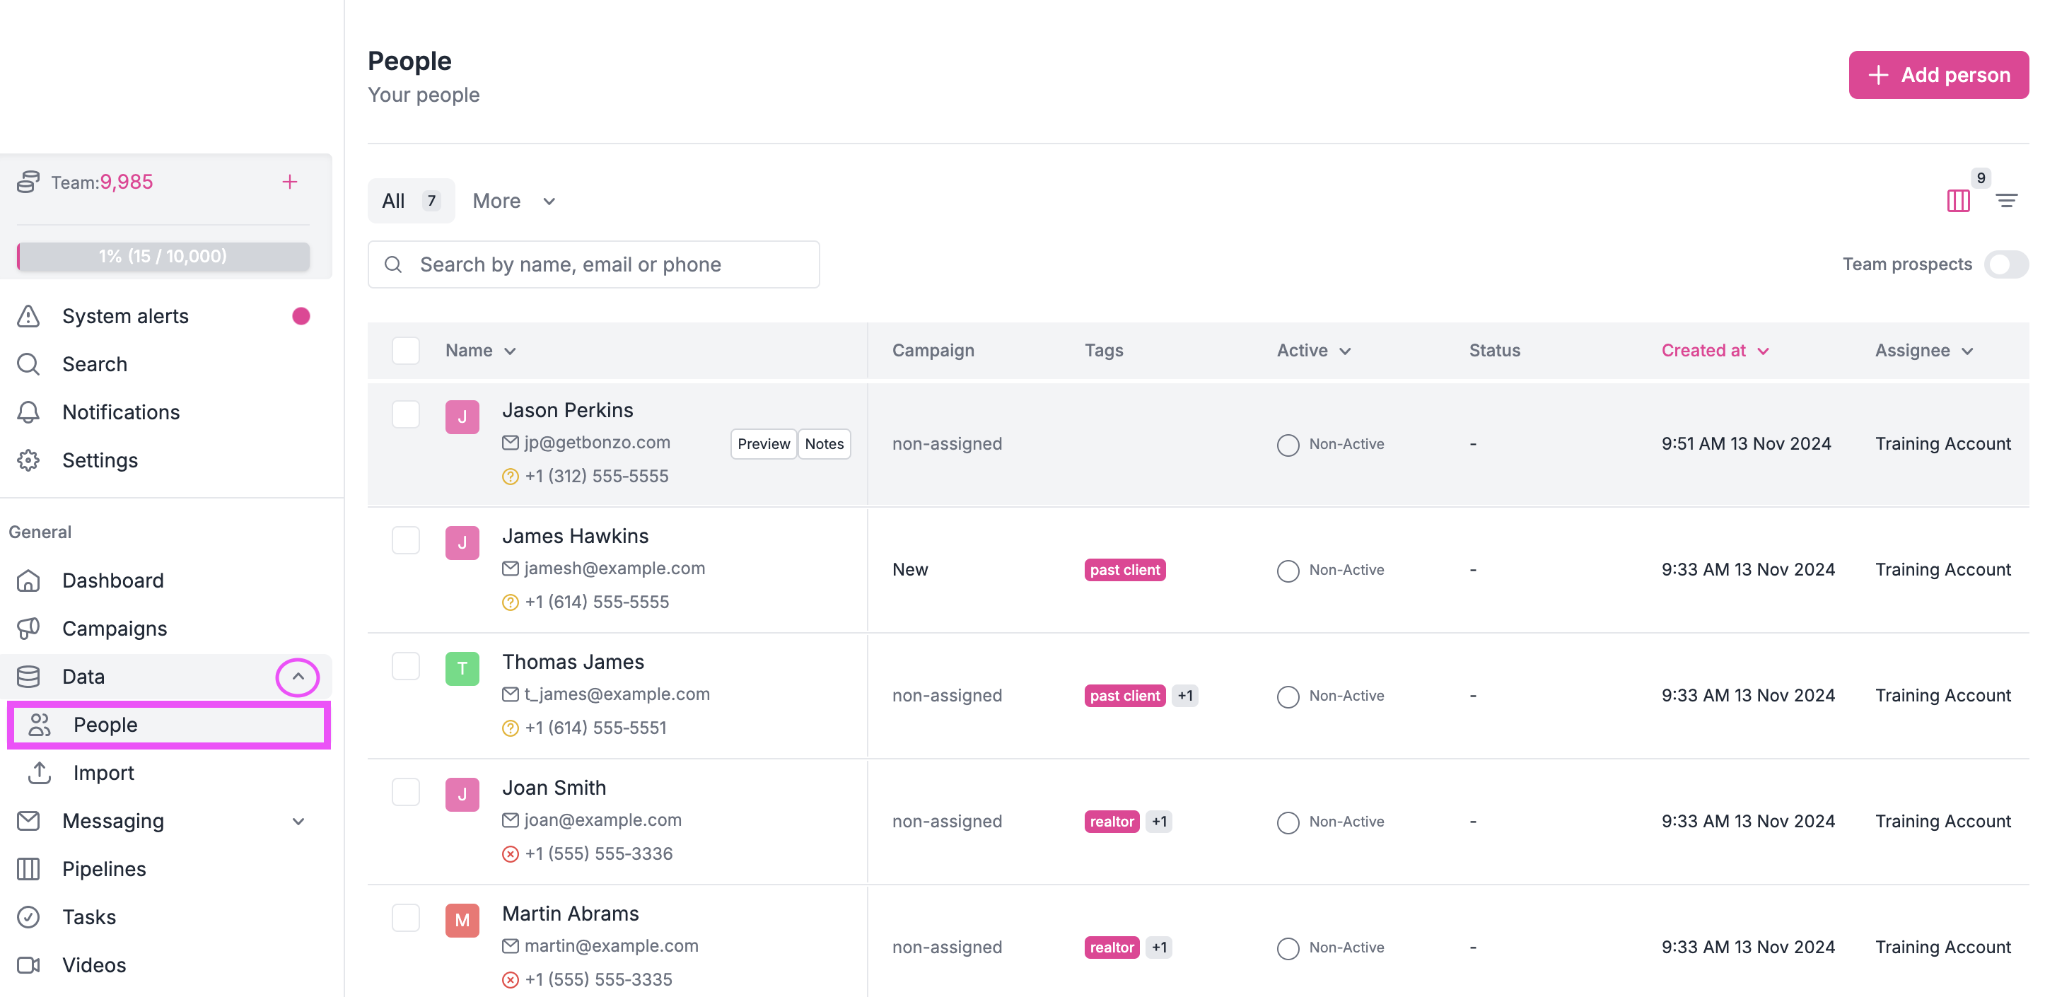Click the Data database icon
2045x997 pixels.
coord(28,676)
